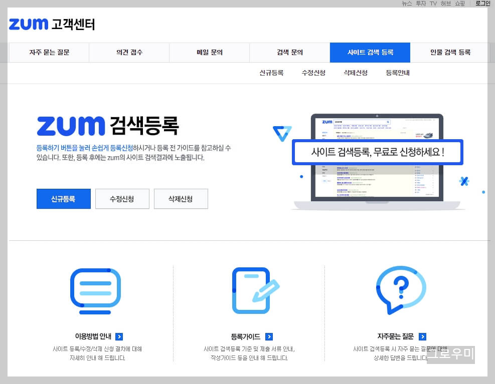This screenshot has width=495, height=384.
Task: Switch to the 자주 묻는 질문 tab
Action: click(x=49, y=52)
